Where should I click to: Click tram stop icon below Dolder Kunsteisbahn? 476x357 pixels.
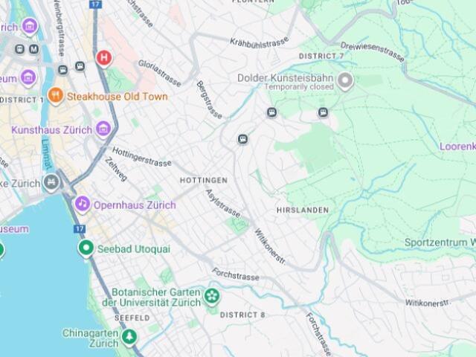tap(323, 112)
